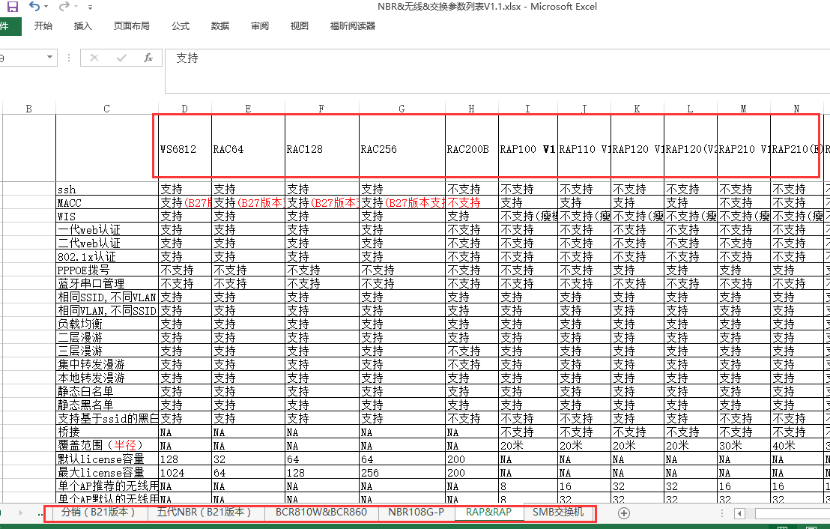Open the 视图 ribbon tab

coord(299,26)
